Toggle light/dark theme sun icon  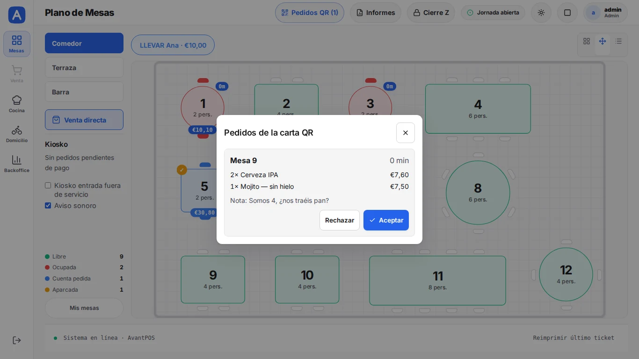[x=541, y=13]
